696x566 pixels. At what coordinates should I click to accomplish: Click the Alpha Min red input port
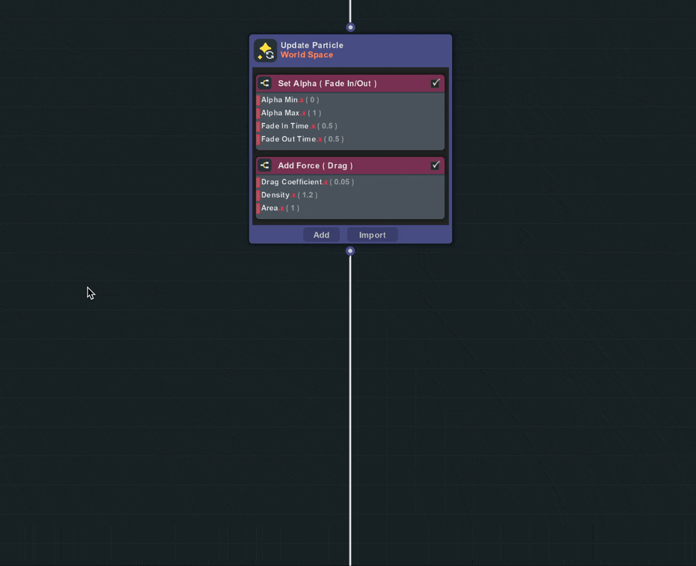point(258,100)
